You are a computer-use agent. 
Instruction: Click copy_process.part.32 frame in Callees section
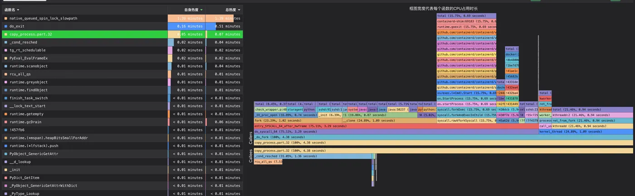pos(443,151)
